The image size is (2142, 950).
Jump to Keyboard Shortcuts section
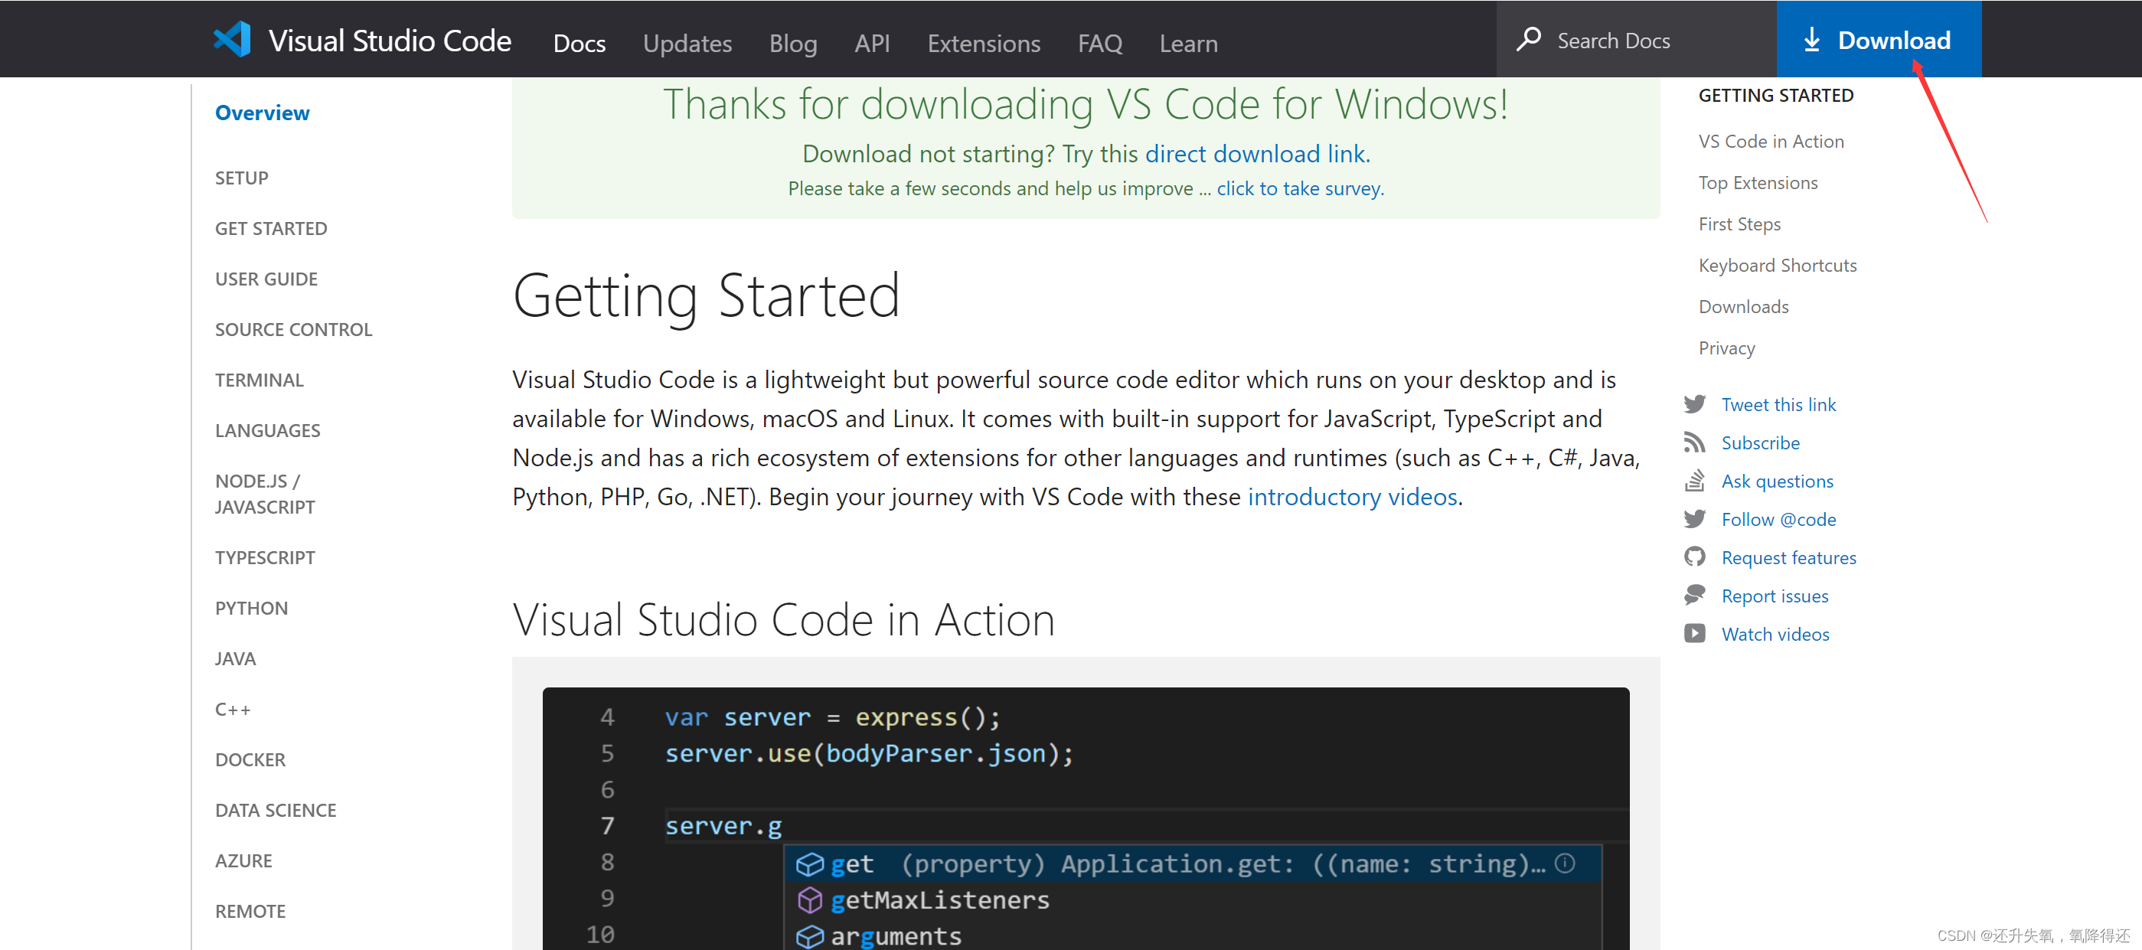[1778, 266]
